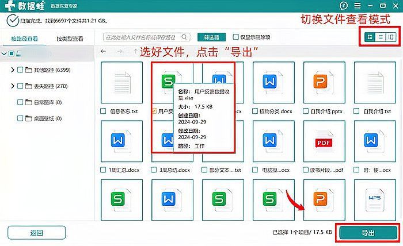Go up one level with the up arrow icon
Viewport: 403px width, 246px height.
click(x=135, y=51)
